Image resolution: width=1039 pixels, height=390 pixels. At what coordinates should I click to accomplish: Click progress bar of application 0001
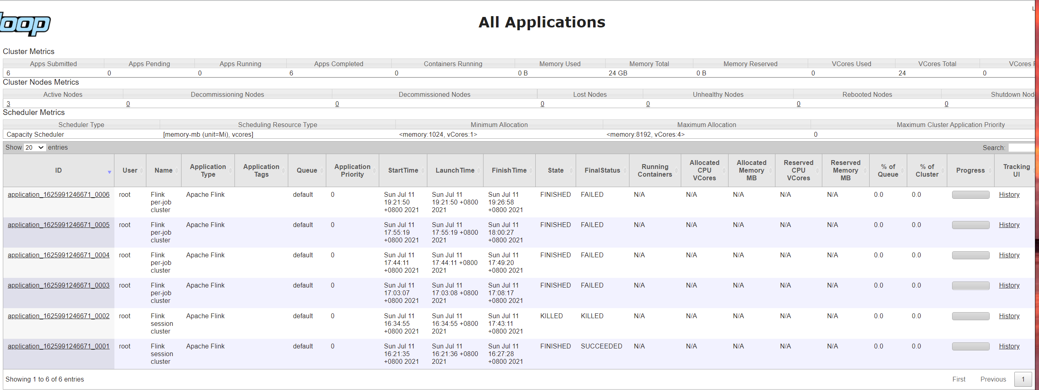[x=971, y=346]
